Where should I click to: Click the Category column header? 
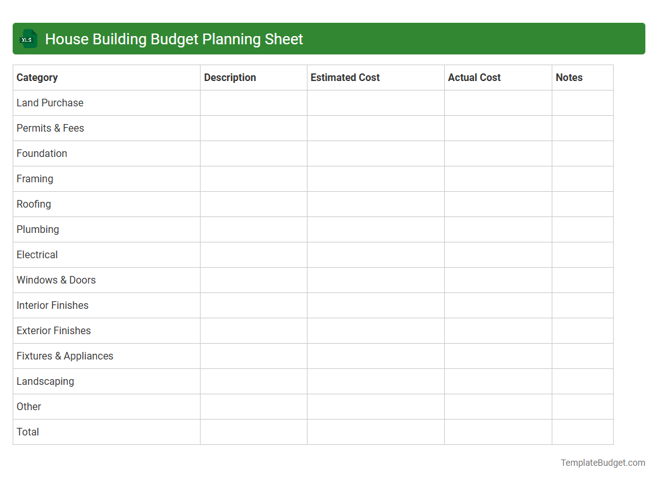(x=37, y=77)
